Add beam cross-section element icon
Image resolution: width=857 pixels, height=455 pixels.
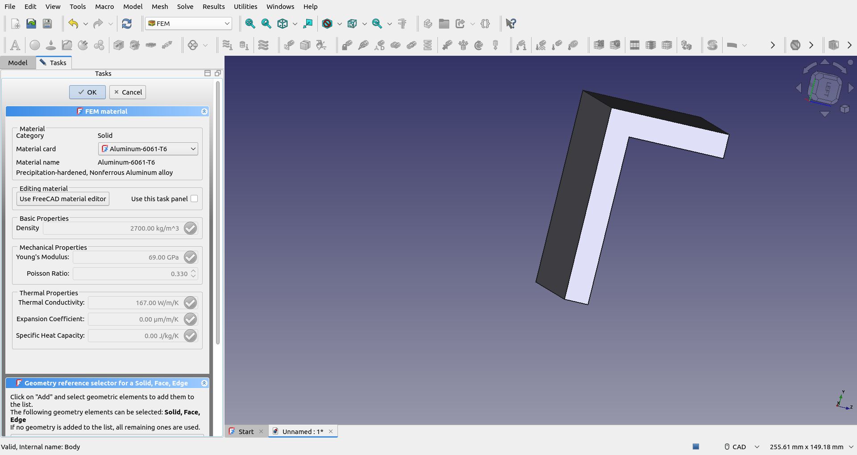[x=119, y=45]
